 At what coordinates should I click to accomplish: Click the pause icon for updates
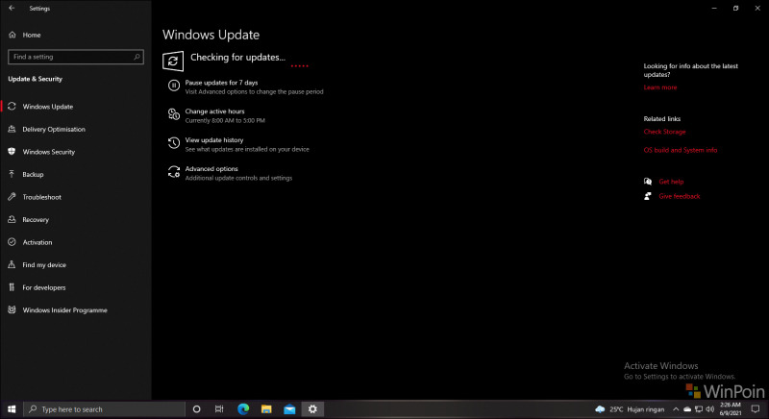[x=174, y=86]
